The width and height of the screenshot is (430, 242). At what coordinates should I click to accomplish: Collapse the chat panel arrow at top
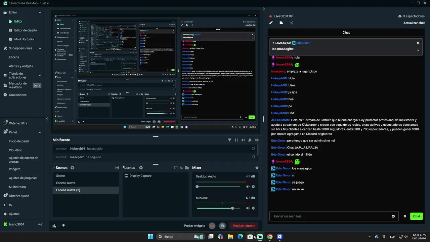coord(264,9)
